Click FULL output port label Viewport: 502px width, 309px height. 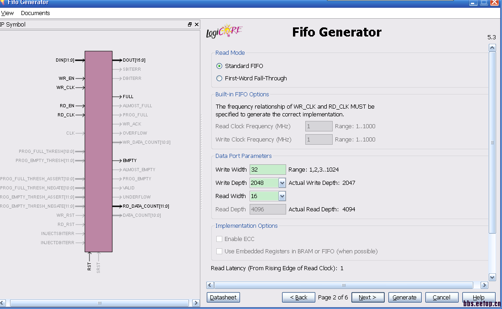pos(128,97)
